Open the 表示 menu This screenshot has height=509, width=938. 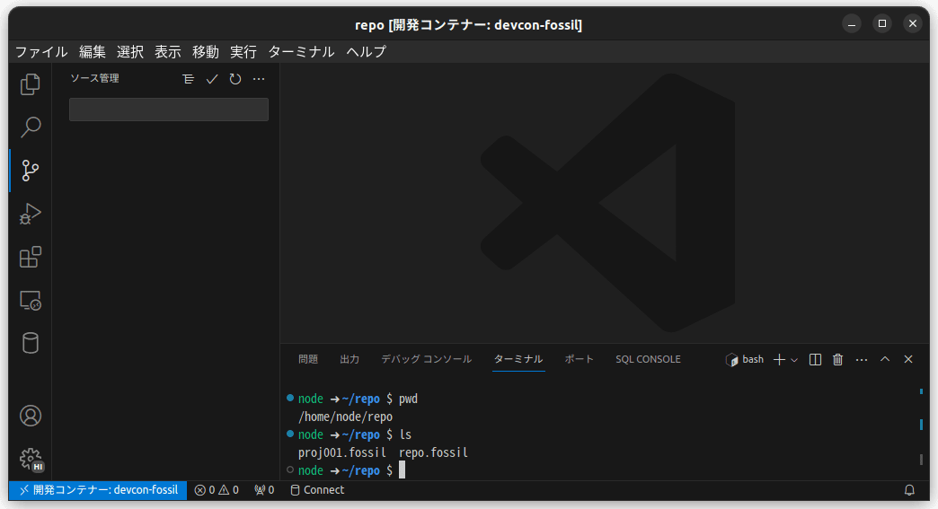[167, 52]
